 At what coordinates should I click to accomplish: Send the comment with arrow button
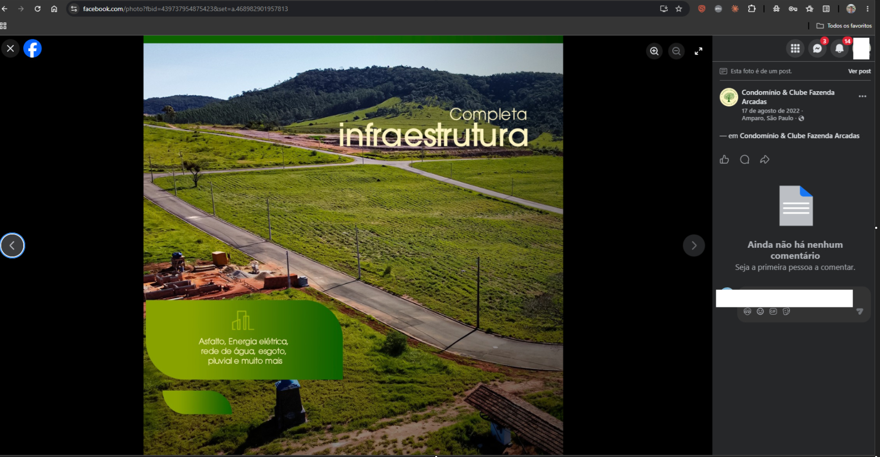860,312
